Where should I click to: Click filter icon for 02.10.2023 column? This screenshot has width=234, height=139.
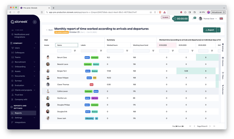(x=193, y=51)
